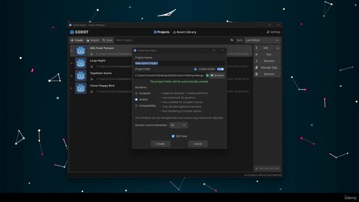Image resolution: width=359 pixels, height=202 pixels.
Task: Click the green path valid checkmark icon
Action: click(207, 75)
